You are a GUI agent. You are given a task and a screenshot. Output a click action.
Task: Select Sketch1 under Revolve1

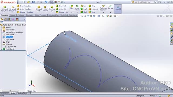click(12, 47)
